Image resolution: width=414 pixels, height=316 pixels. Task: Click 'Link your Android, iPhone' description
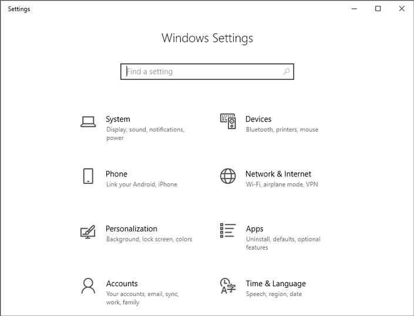[142, 184]
